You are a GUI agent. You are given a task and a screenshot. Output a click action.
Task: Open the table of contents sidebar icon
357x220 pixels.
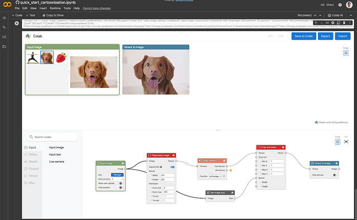coord(4,18)
